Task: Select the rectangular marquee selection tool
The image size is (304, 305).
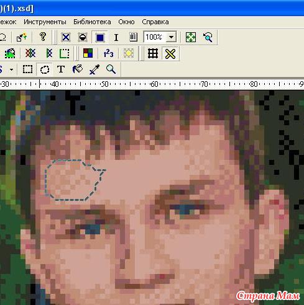Action: click(27, 69)
